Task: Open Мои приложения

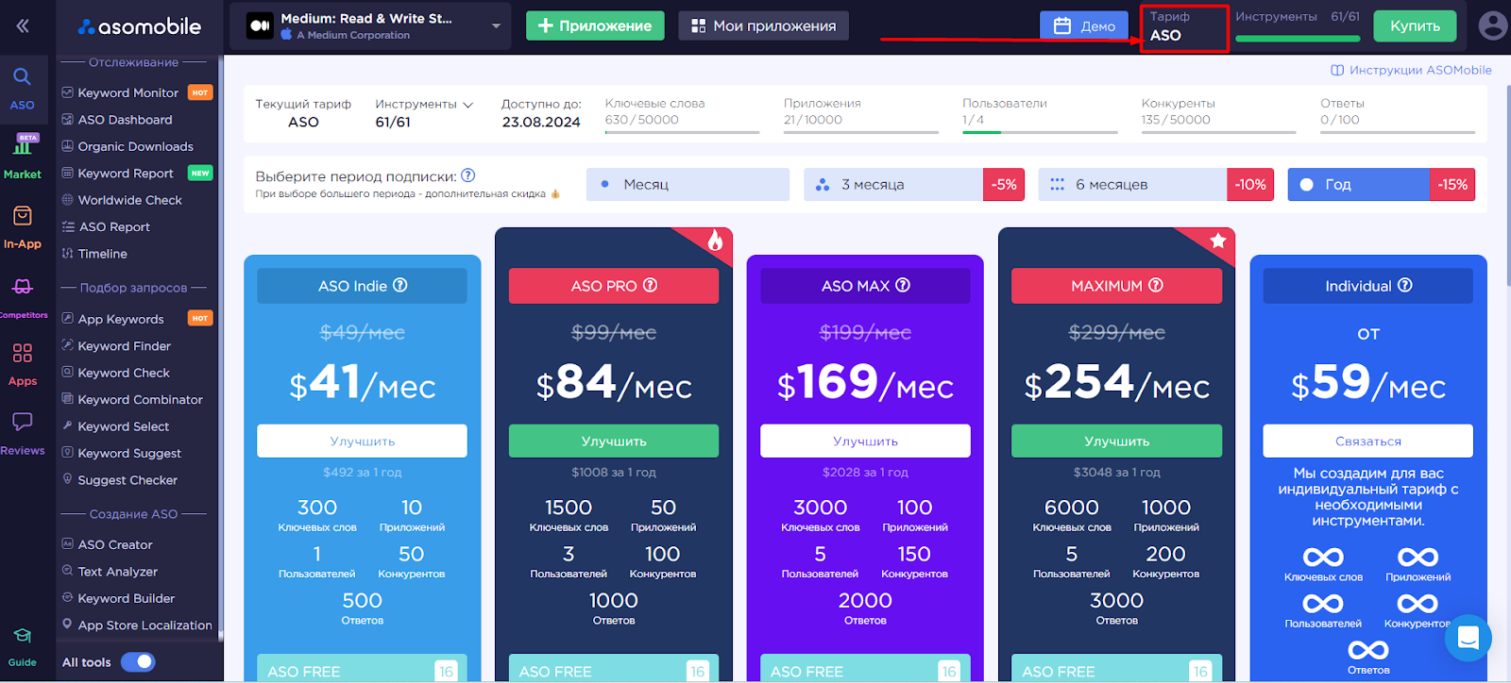Action: 763,25
